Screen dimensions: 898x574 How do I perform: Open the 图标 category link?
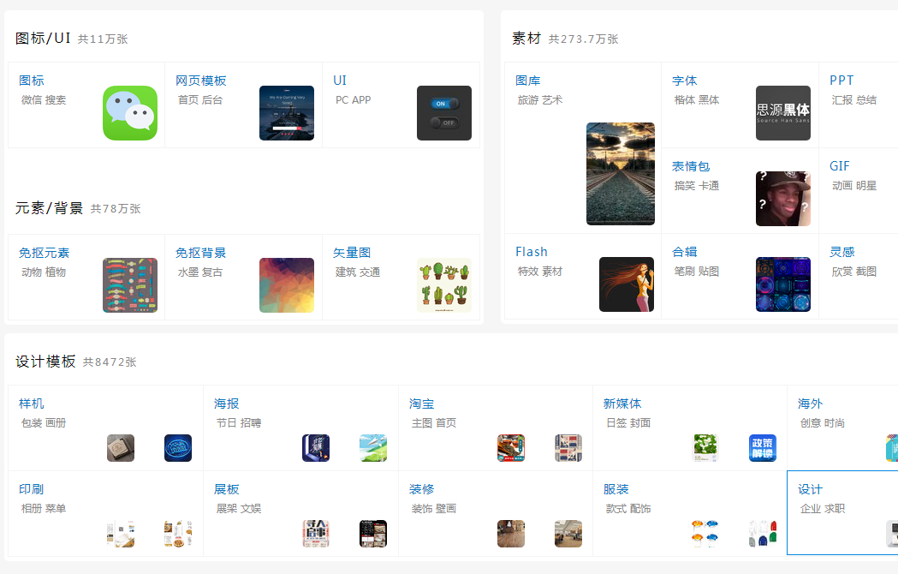pos(32,81)
